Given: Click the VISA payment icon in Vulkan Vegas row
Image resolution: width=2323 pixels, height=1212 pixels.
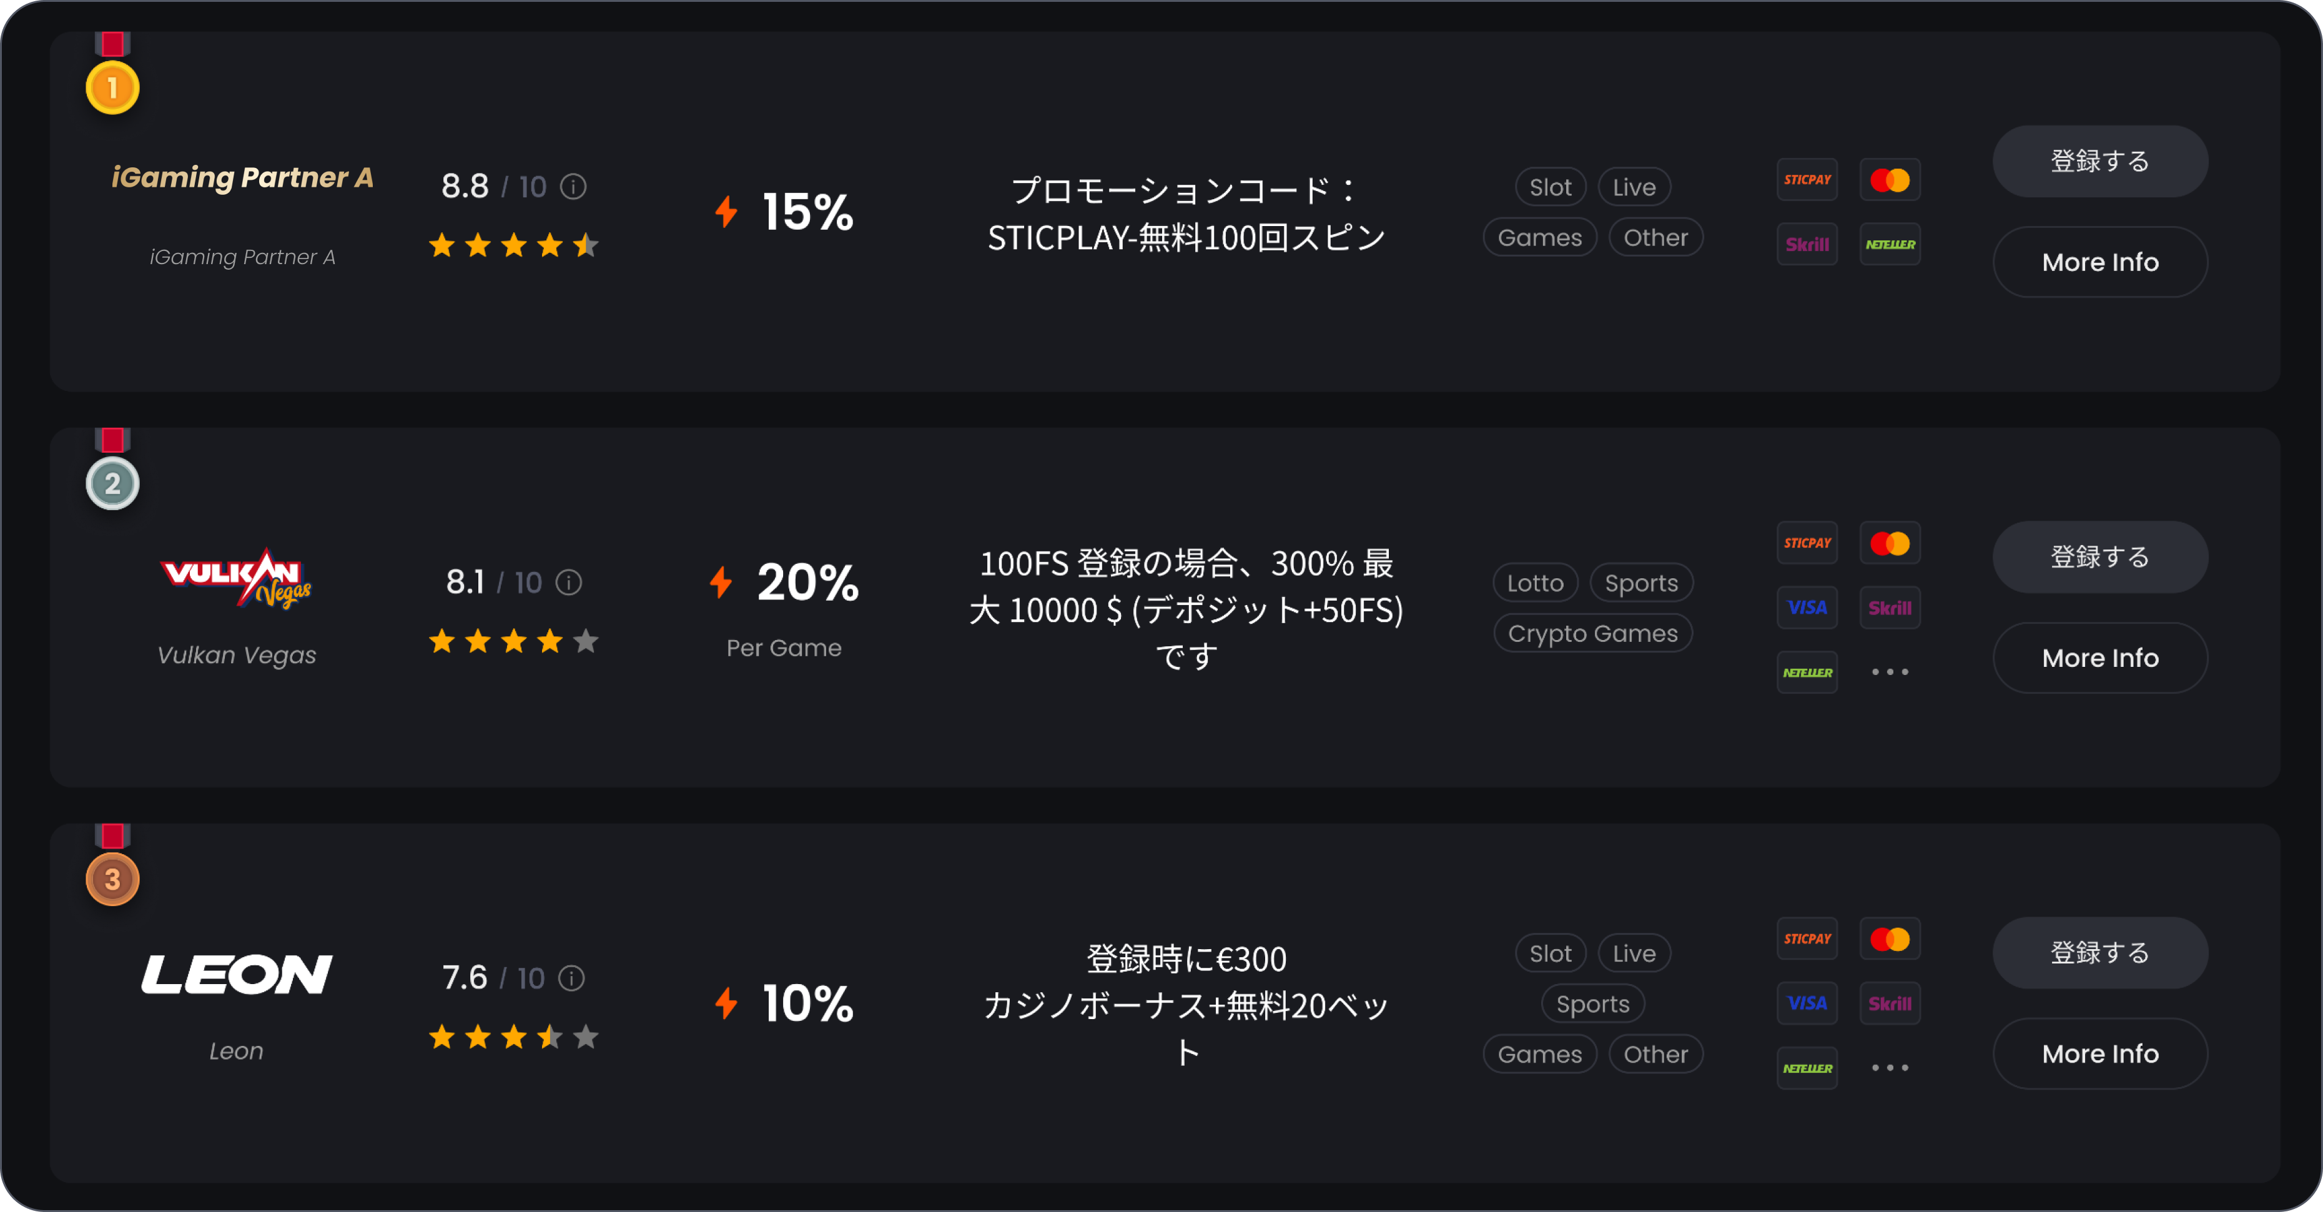Looking at the screenshot, I should pos(1807,608).
